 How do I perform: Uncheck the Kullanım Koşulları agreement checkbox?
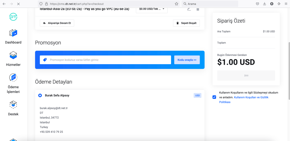coord(214,97)
